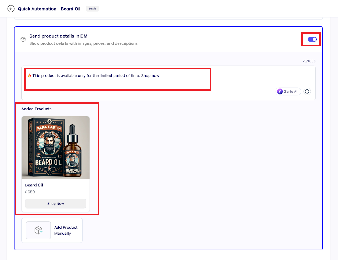The image size is (338, 260).
Task: Click the Send product details in DM heading
Action: coord(58,36)
